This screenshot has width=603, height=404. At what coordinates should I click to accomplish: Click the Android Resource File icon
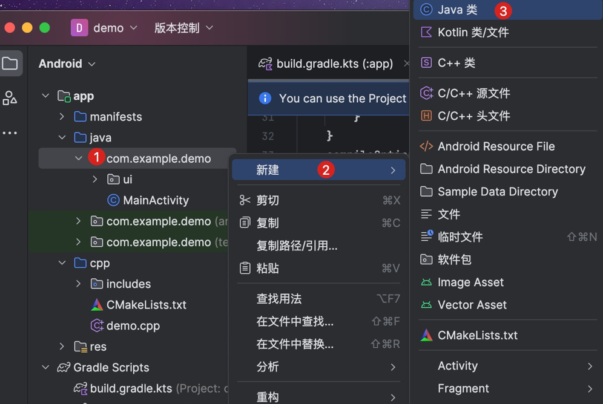[x=426, y=146]
